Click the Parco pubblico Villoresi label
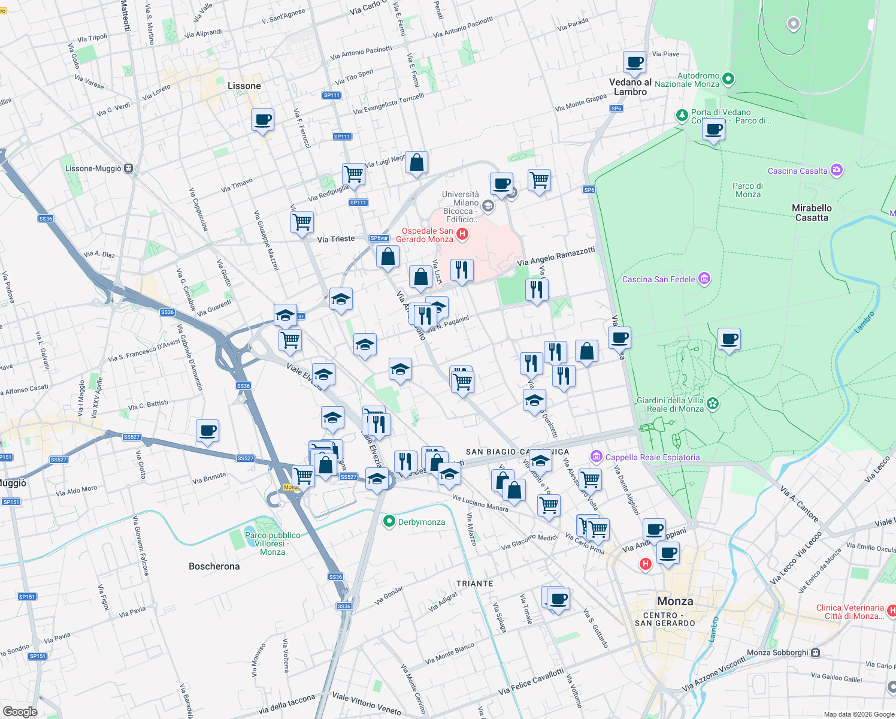896x719 pixels. coord(273,543)
